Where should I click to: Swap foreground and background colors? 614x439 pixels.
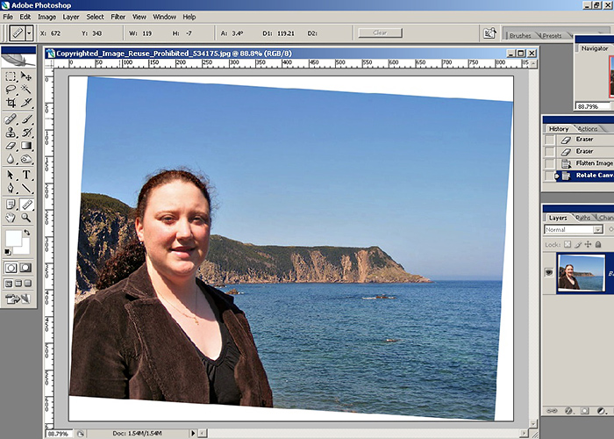pyautogui.click(x=26, y=233)
